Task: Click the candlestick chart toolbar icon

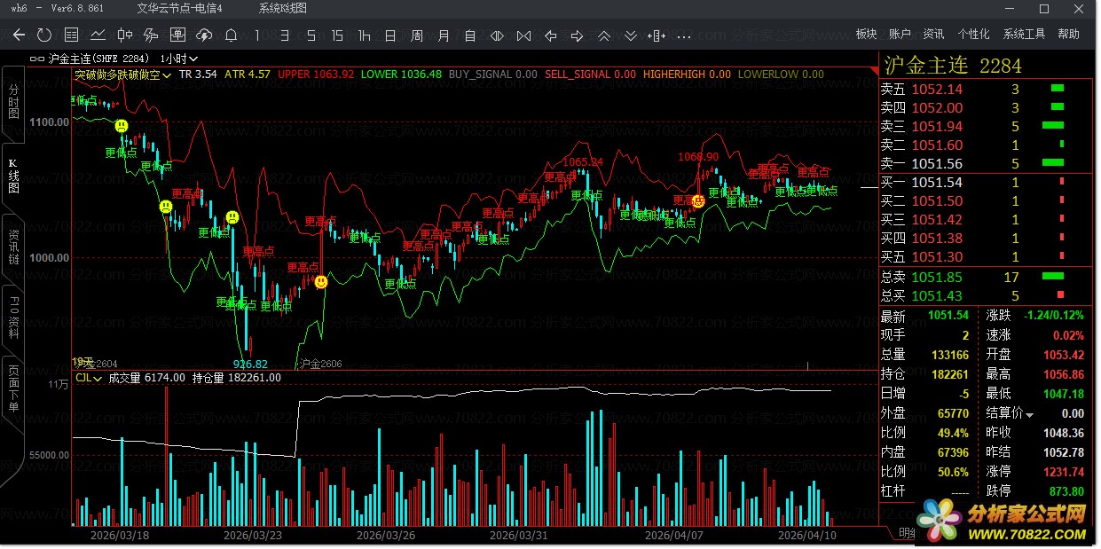Action: pyautogui.click(x=124, y=35)
